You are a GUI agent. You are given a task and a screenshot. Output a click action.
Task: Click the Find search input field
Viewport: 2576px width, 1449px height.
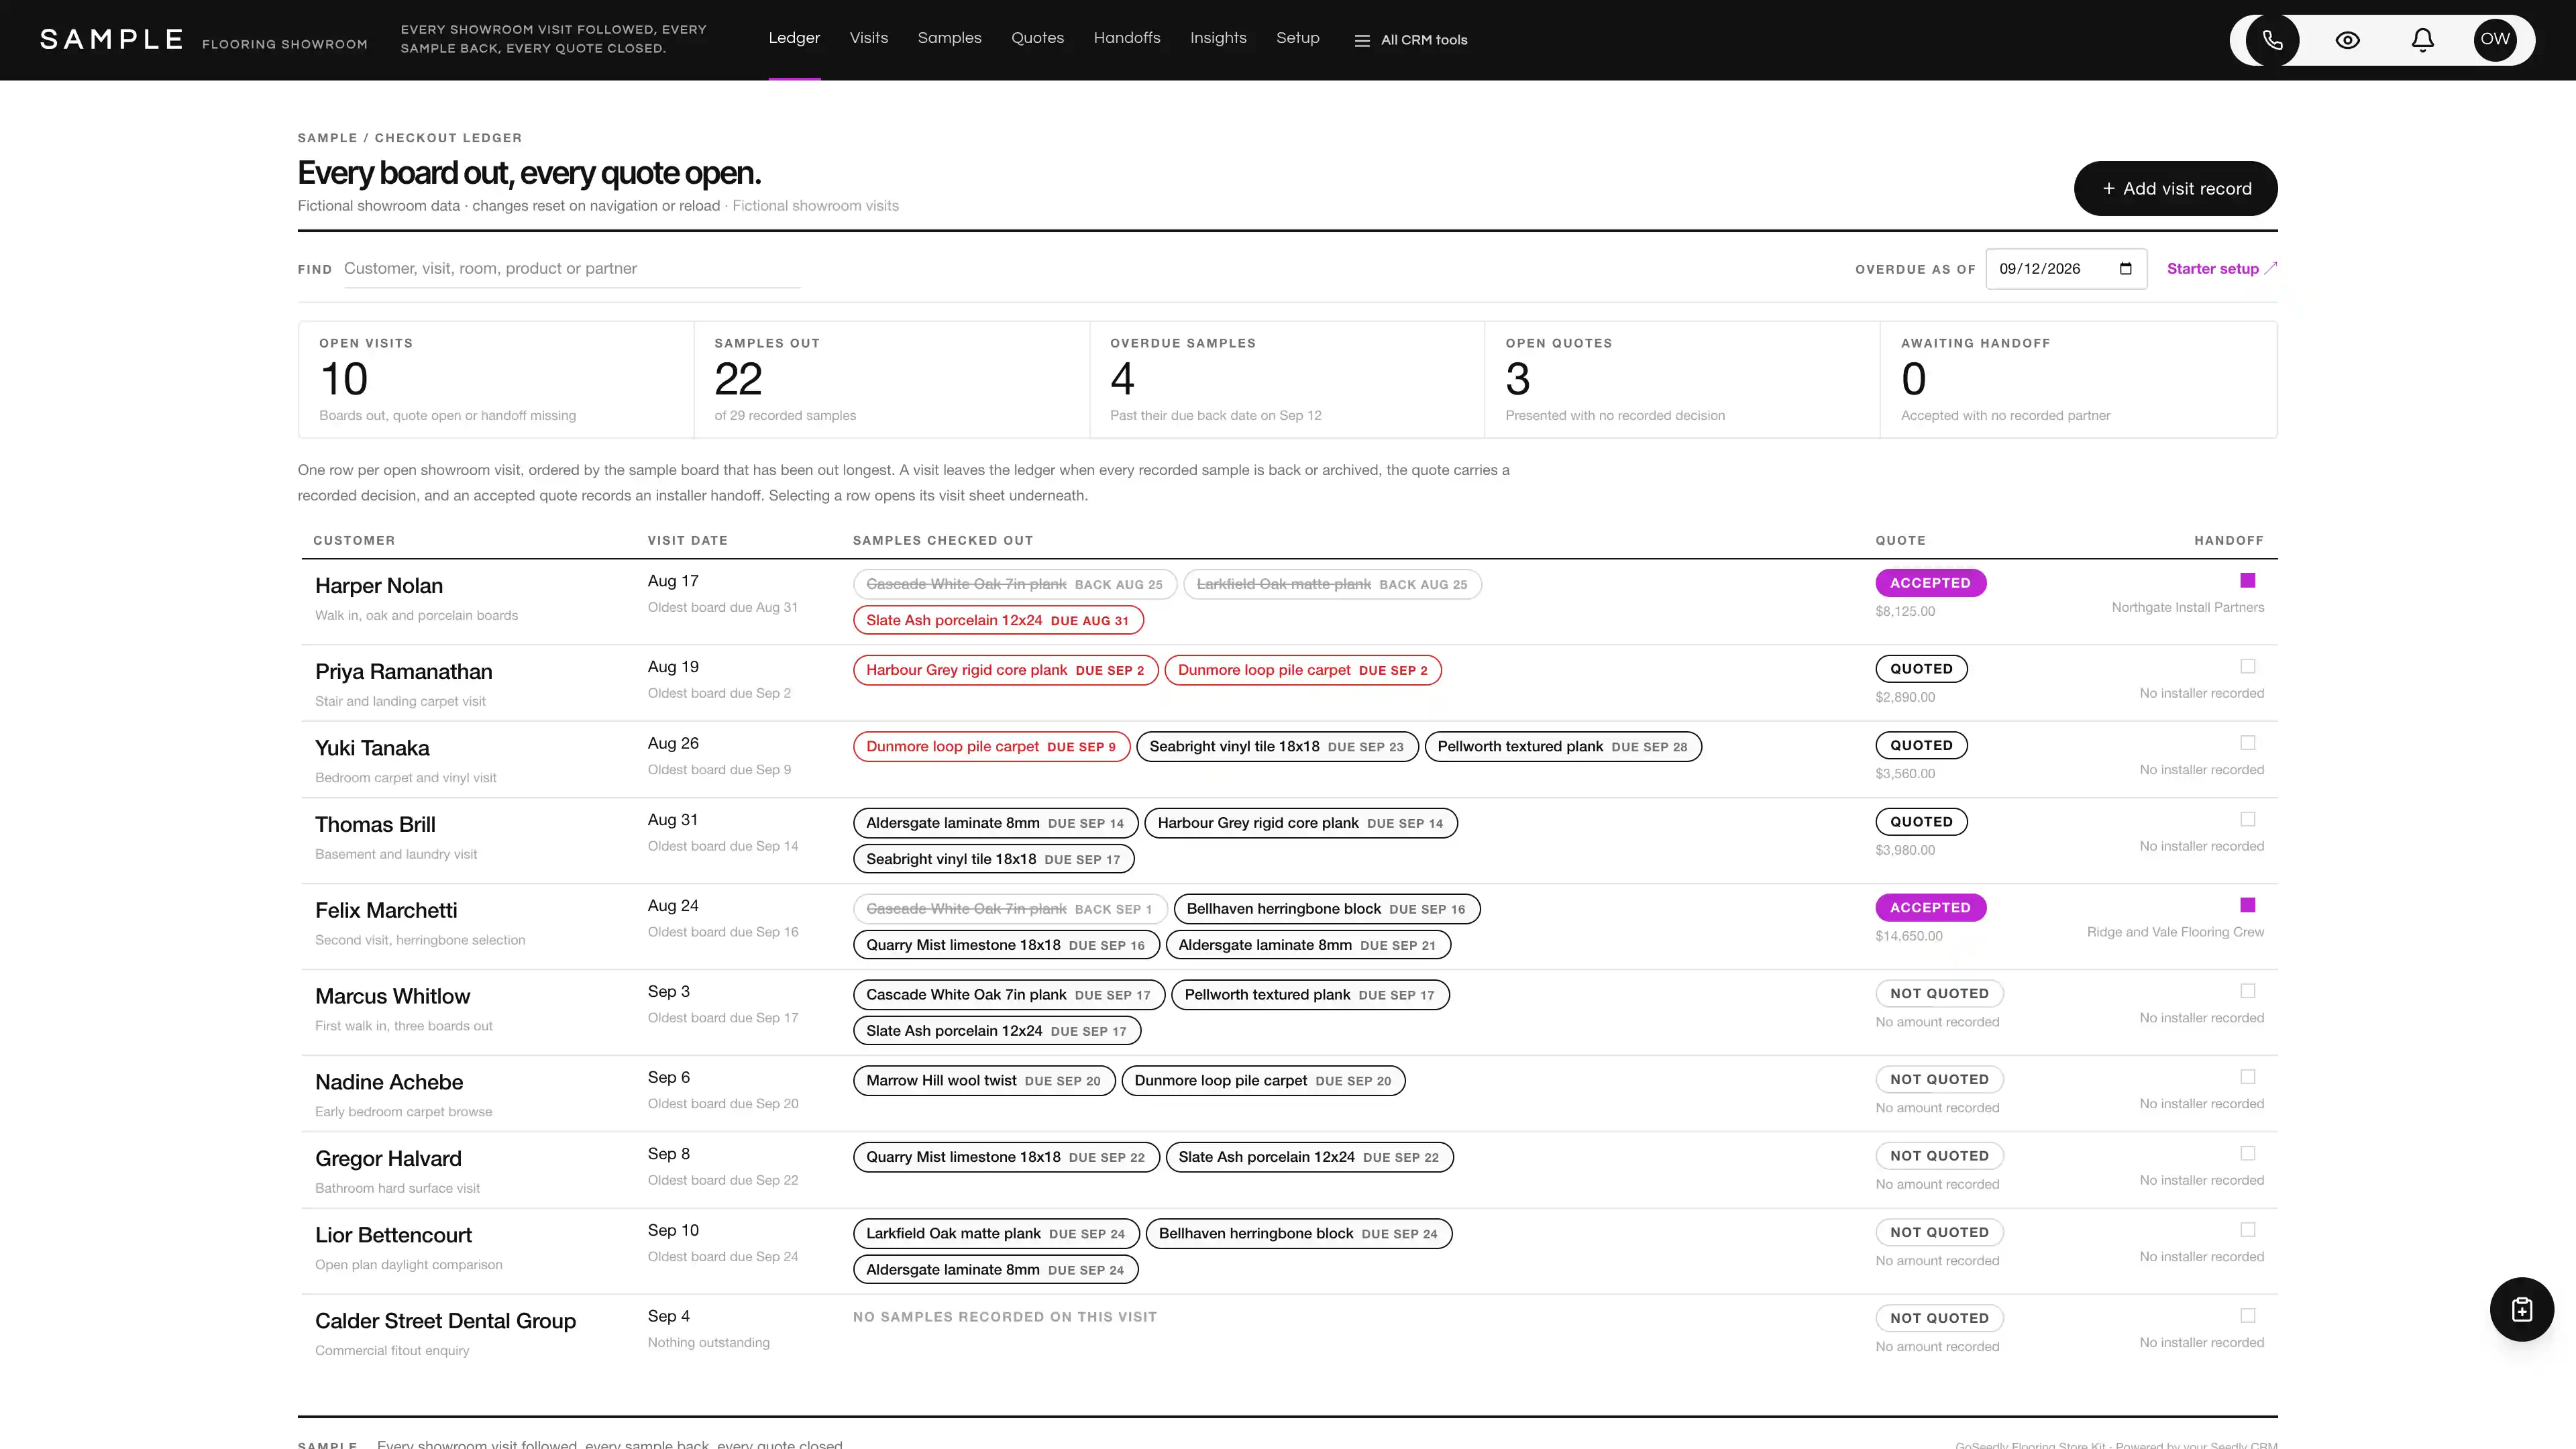[571, 269]
